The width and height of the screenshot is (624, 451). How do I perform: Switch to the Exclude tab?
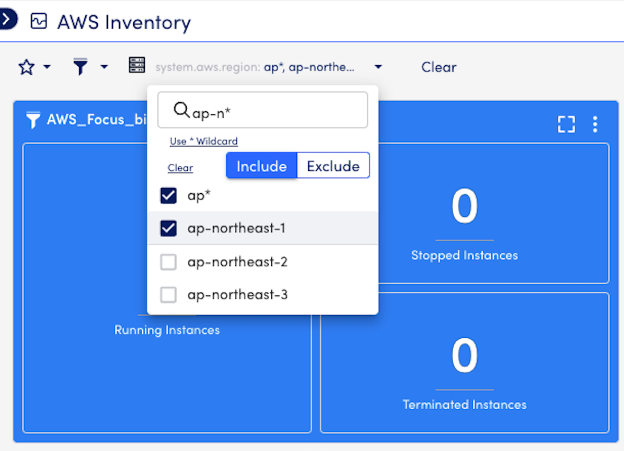pyautogui.click(x=333, y=165)
